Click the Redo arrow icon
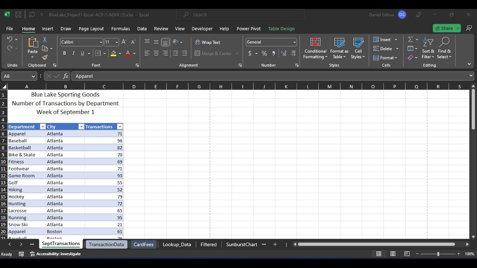 click(x=10, y=48)
